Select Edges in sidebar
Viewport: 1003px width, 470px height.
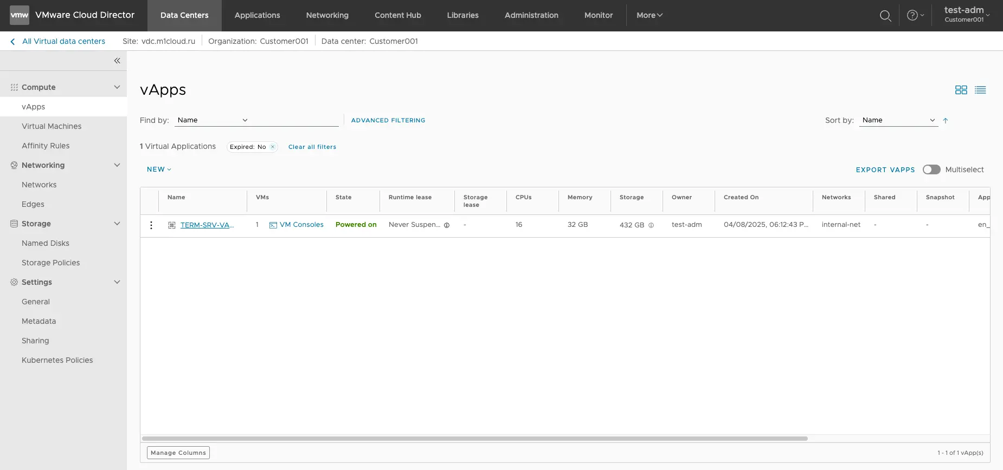point(33,204)
